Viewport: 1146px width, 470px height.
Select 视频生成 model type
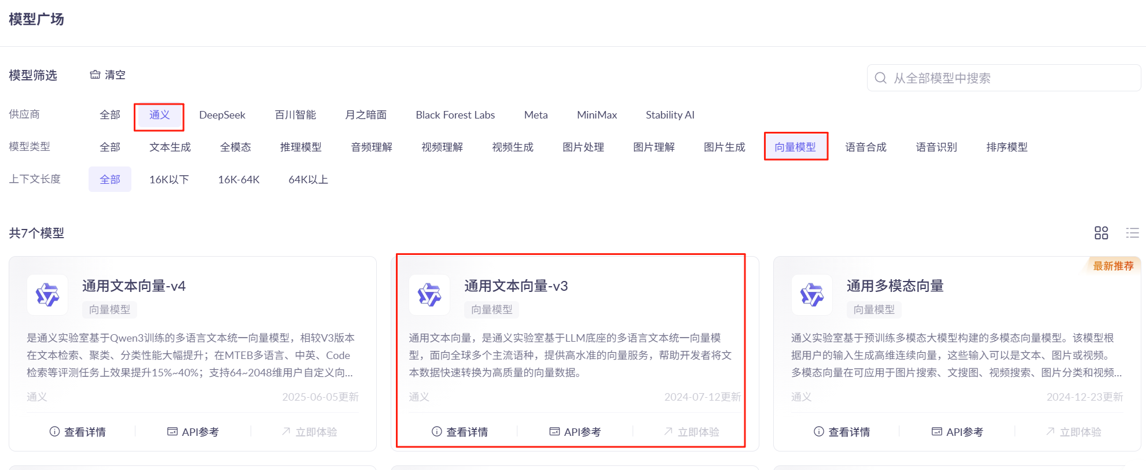coord(513,147)
